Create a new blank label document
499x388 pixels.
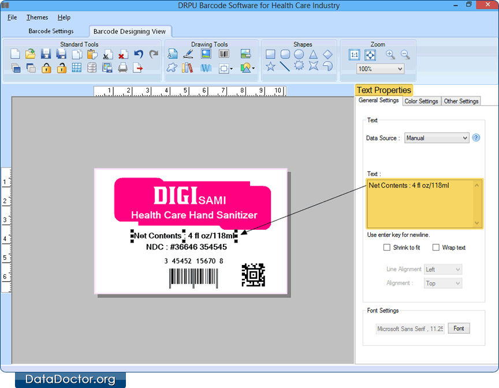click(x=15, y=54)
